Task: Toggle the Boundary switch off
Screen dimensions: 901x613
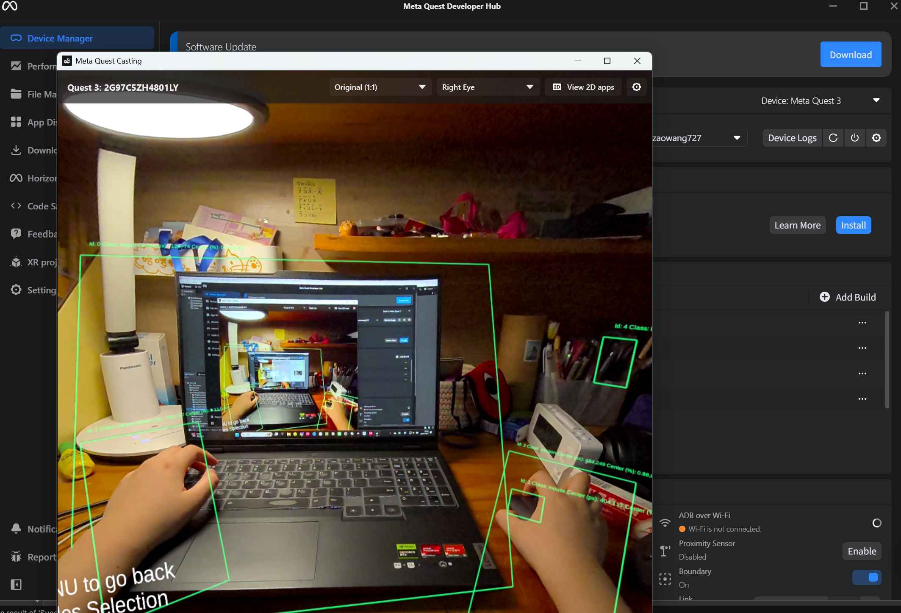Action: click(867, 577)
